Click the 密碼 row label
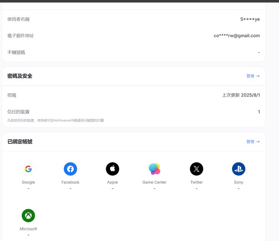The image size is (279, 241). coord(12,95)
